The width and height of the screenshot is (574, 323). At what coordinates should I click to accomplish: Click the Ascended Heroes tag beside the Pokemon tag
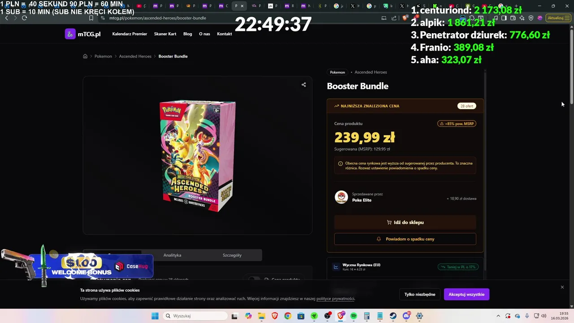371,72
